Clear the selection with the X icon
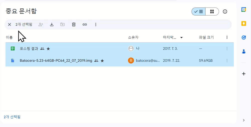251x127 pixels. tap(9, 24)
